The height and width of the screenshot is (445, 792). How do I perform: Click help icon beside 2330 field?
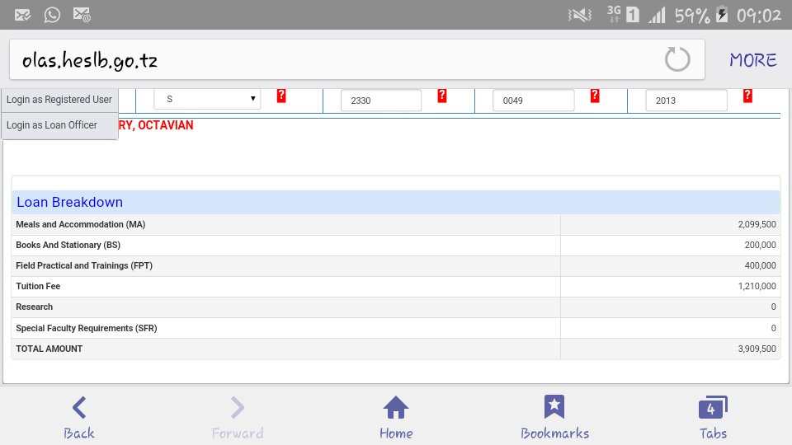tap(442, 96)
